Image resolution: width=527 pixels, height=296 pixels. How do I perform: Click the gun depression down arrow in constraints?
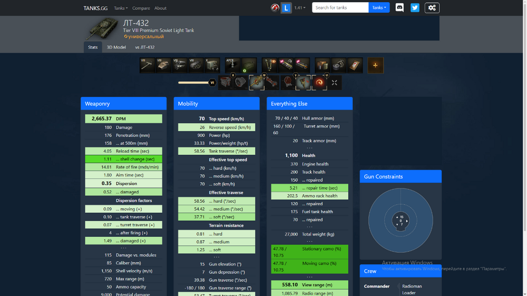click(x=397, y=224)
